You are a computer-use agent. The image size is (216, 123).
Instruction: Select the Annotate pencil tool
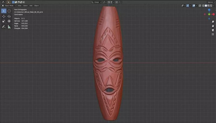(4, 27)
